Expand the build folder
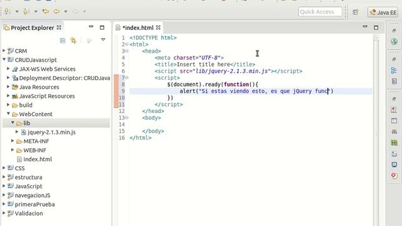The width and height of the screenshot is (402, 226). click(x=8, y=105)
